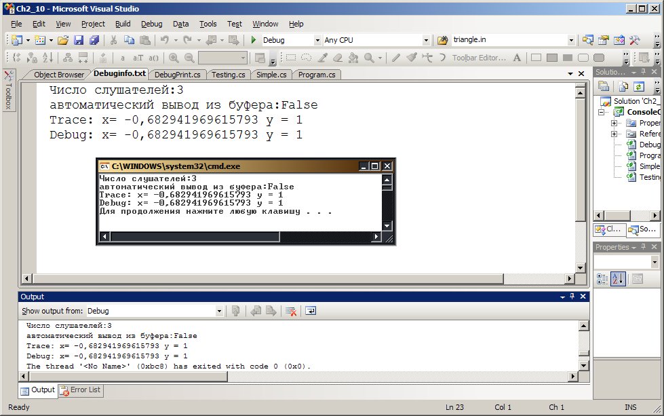Image resolution: width=664 pixels, height=416 pixels.
Task: Open the Error List tab
Action: point(80,390)
